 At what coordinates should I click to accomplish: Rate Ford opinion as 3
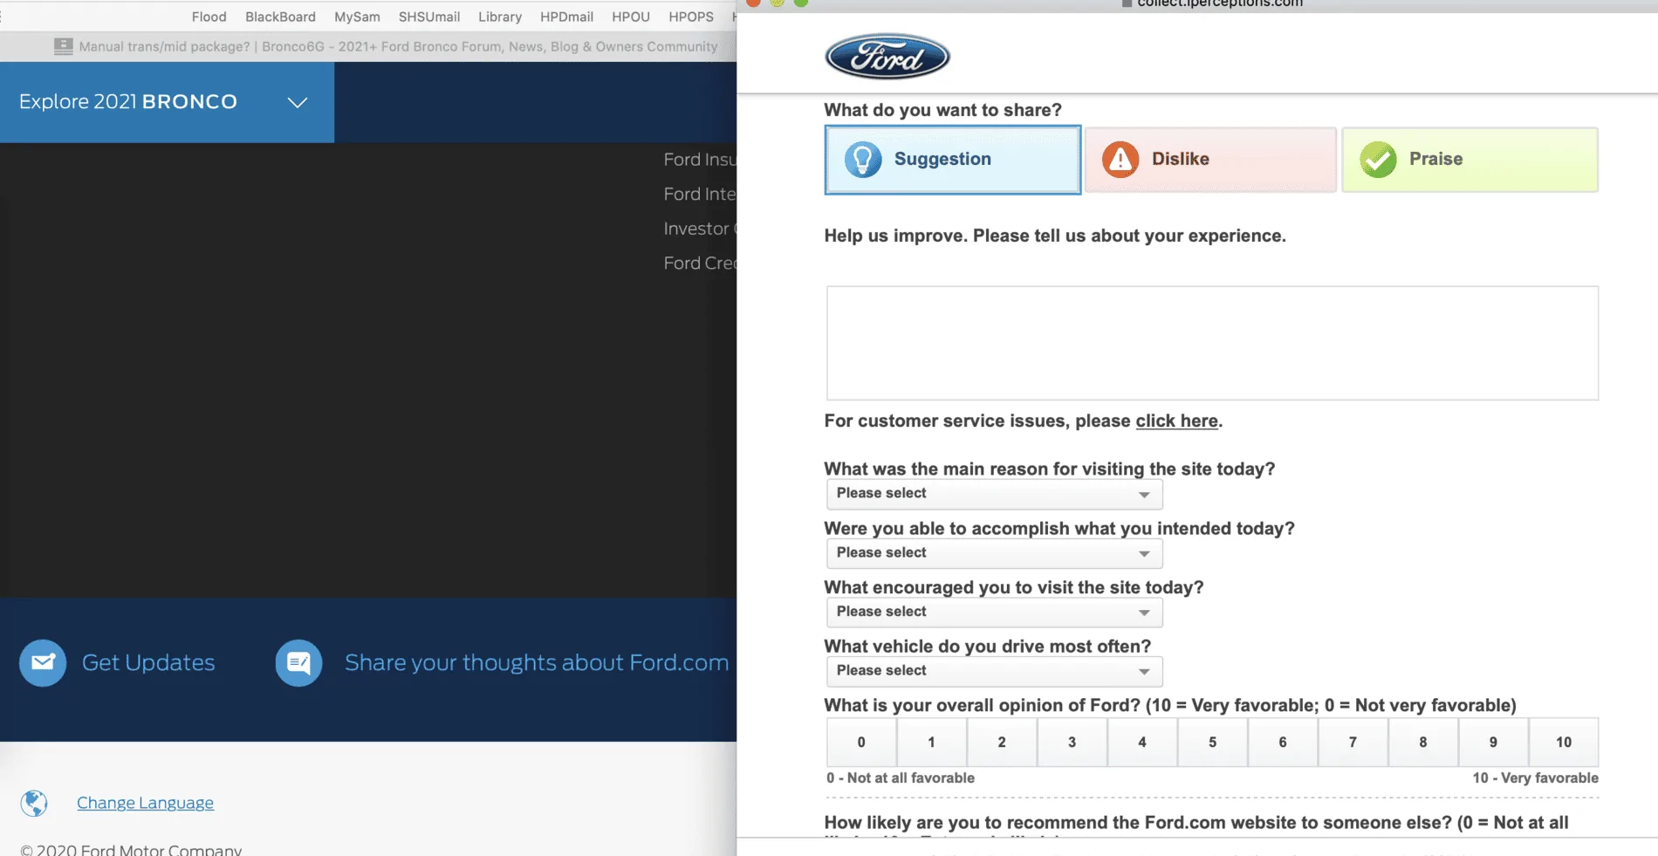click(x=1072, y=743)
